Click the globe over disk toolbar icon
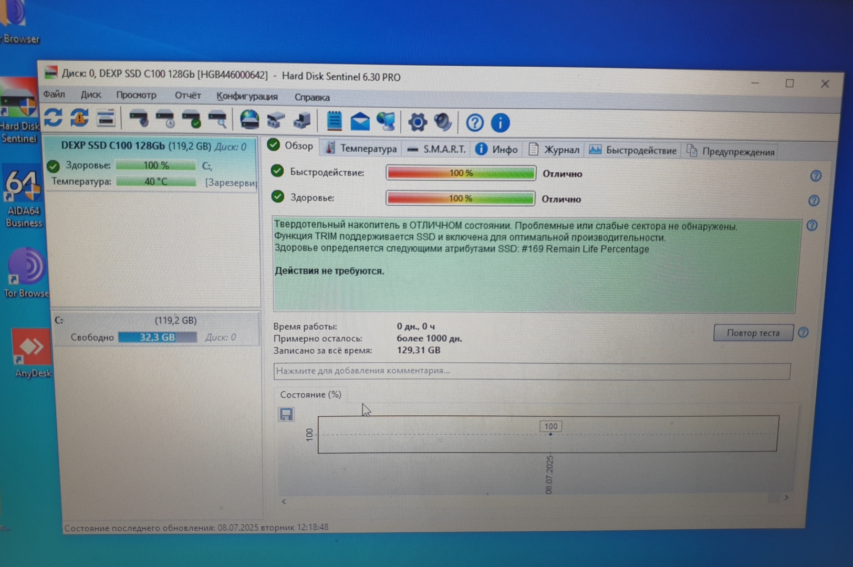Viewport: 853px width, 567px height. (249, 120)
